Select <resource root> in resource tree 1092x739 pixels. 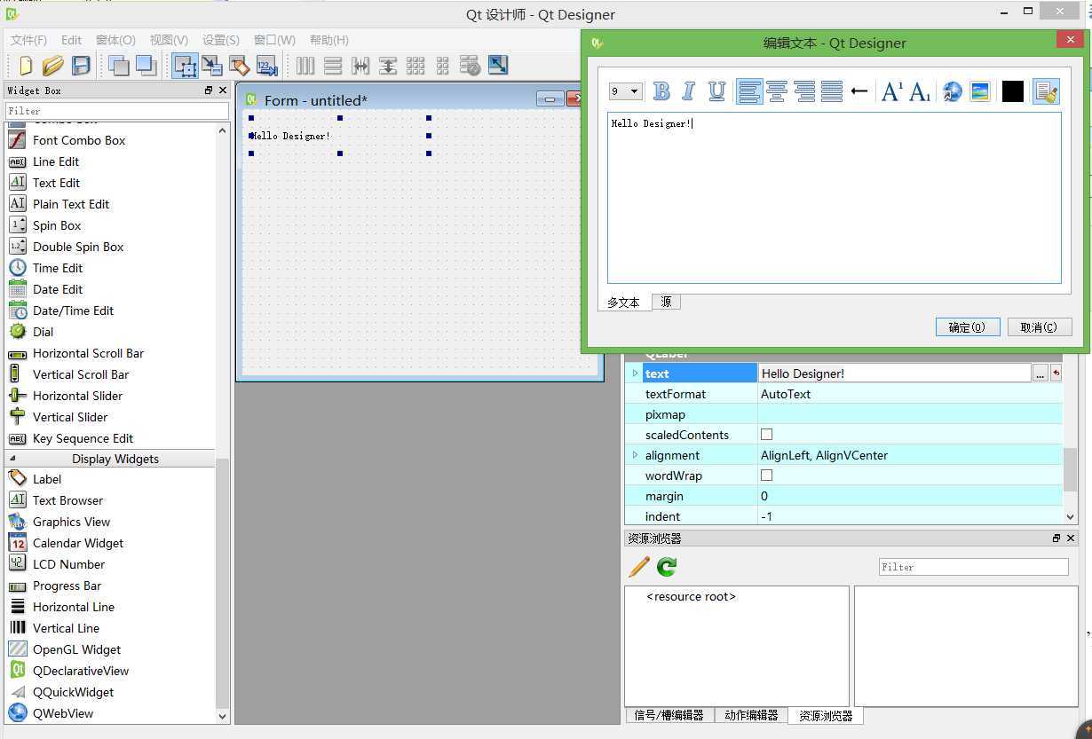[x=692, y=596]
